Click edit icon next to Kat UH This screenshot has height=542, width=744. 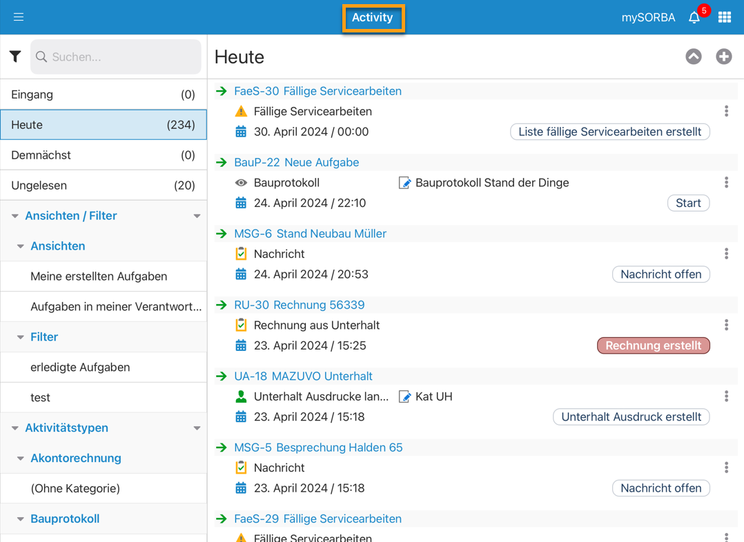coord(405,397)
